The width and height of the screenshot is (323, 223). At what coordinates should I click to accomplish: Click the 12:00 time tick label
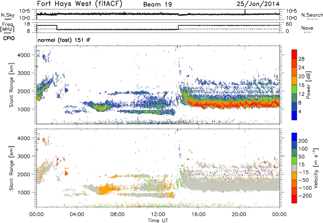(x=158, y=215)
